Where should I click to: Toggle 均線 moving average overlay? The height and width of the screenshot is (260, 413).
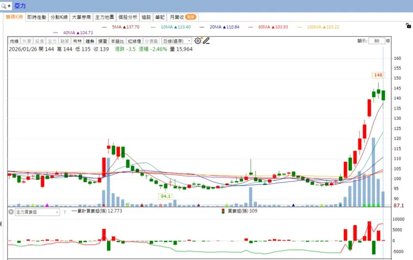click(14, 41)
